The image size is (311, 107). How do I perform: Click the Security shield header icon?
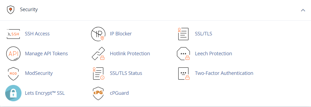11,10
